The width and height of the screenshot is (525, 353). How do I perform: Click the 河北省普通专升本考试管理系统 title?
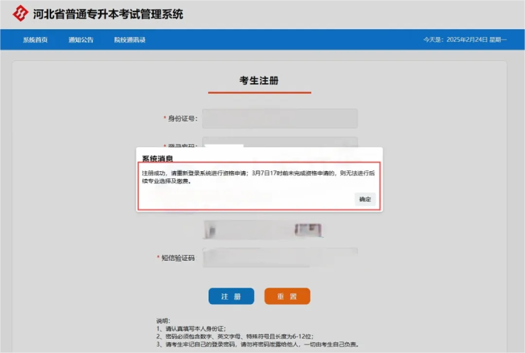[x=108, y=13]
